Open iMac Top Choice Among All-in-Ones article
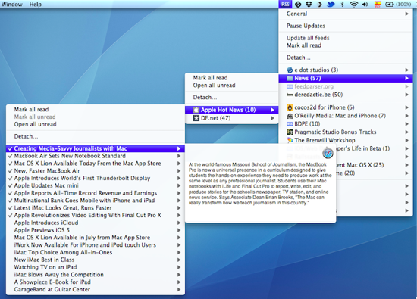This screenshot has height=299, width=417. click(96, 253)
